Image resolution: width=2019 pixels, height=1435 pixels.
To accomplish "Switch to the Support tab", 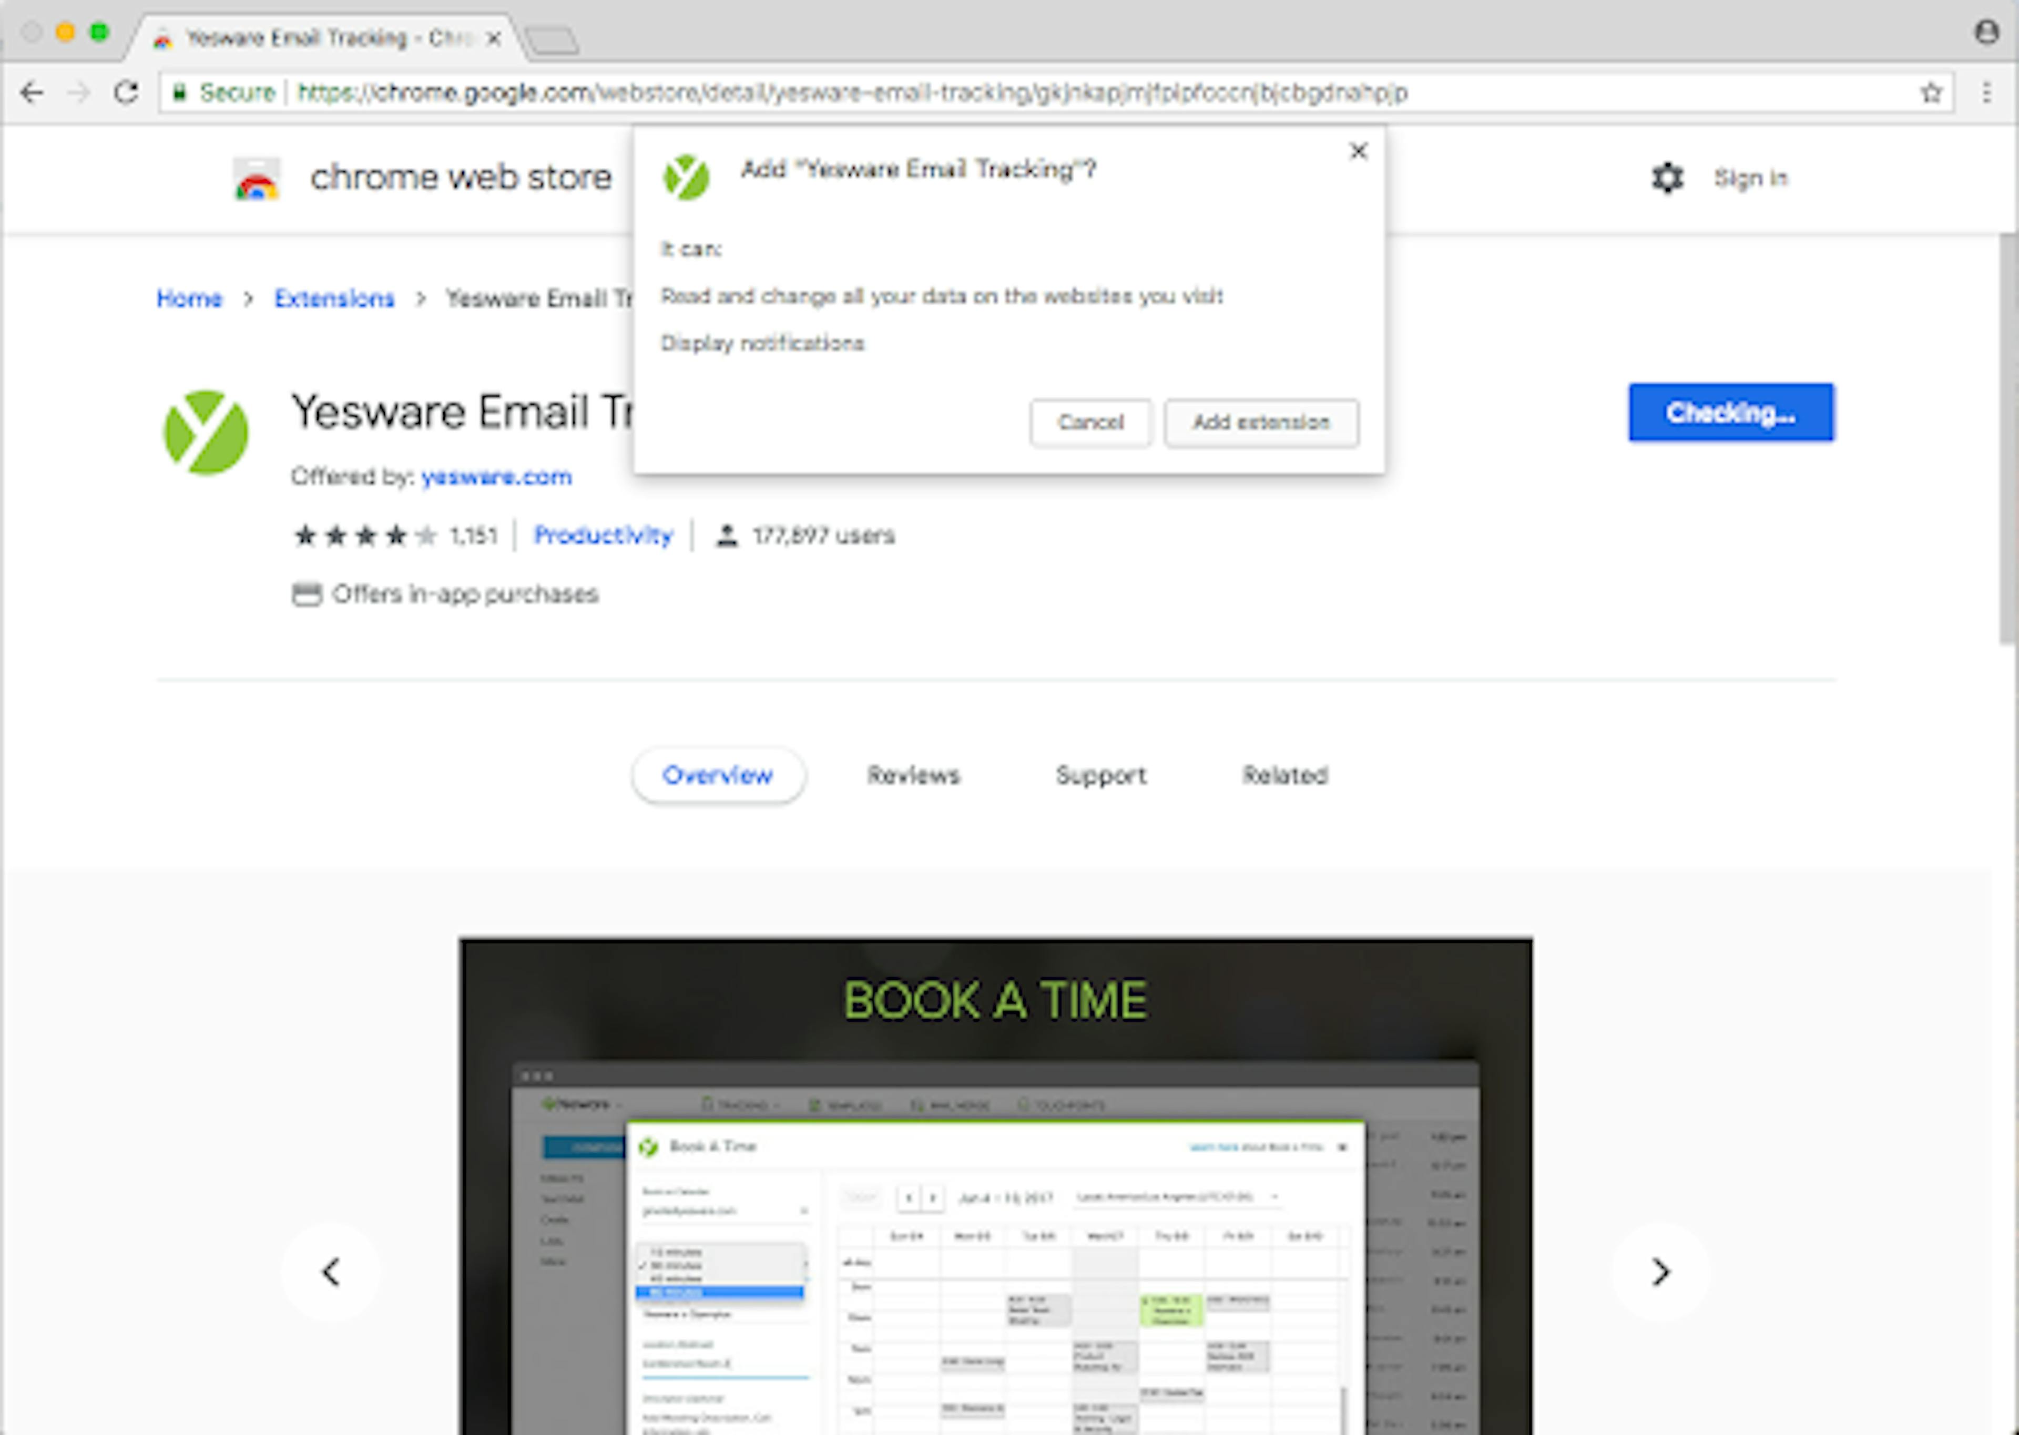I will pos(1101,775).
